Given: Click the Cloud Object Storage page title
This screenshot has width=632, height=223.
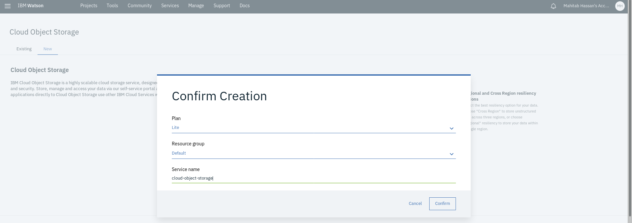Looking at the screenshot, I should pyautogui.click(x=44, y=32).
